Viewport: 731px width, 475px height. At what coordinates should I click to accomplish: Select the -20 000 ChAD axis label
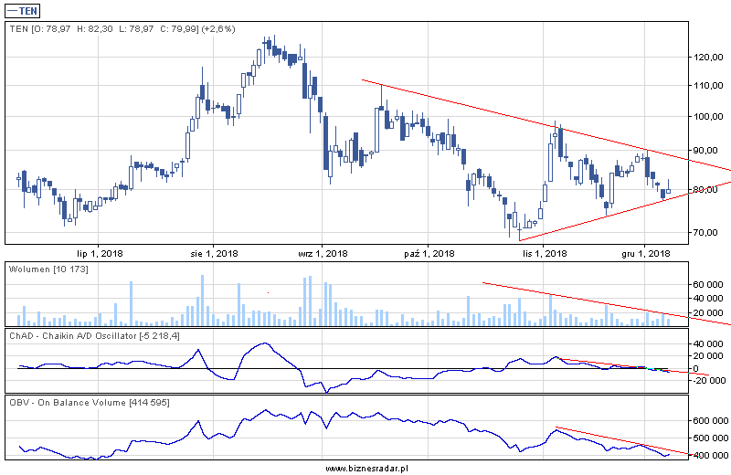click(706, 381)
